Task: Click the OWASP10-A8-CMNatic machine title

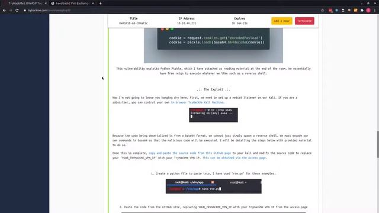Action: click(133, 24)
